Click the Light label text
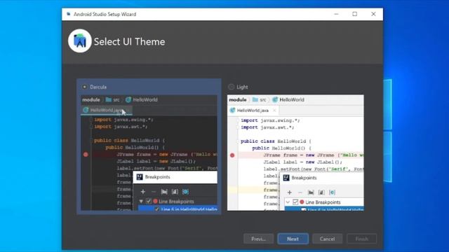The height and width of the screenshot is (252, 449). 242,87
